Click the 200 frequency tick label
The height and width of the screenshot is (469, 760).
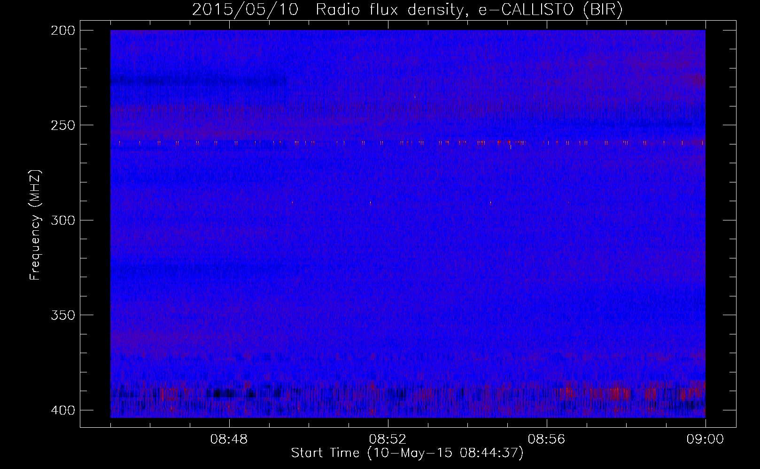click(x=62, y=30)
